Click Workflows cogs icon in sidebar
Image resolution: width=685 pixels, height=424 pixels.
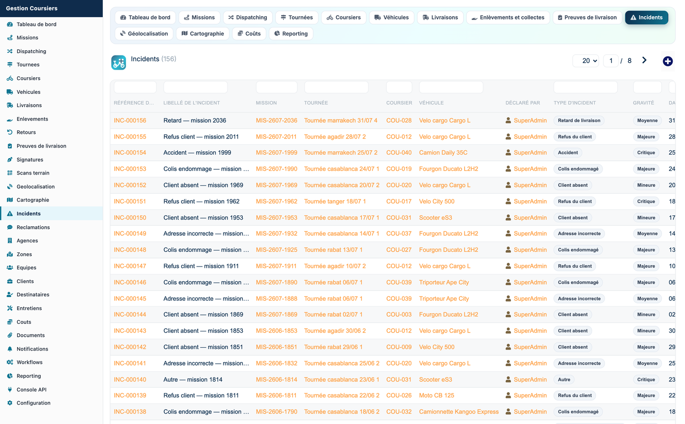coord(9,362)
